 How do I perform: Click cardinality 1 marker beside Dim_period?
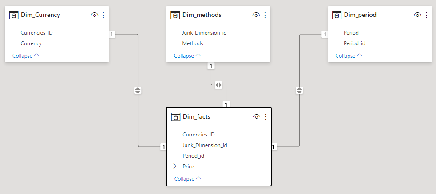(325, 35)
